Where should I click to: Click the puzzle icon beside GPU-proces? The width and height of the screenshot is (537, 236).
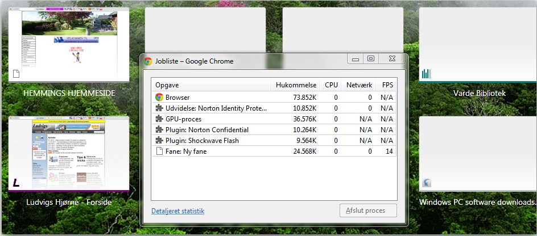(159, 119)
